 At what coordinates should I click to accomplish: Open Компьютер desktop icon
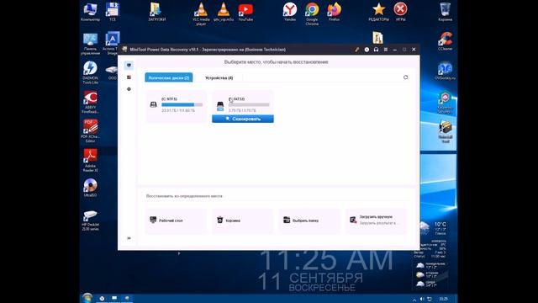click(90, 12)
